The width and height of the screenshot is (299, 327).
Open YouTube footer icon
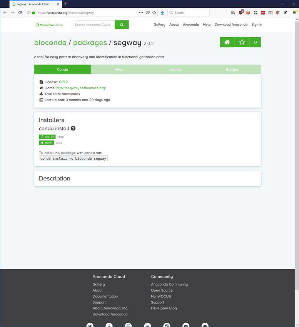click(186, 325)
